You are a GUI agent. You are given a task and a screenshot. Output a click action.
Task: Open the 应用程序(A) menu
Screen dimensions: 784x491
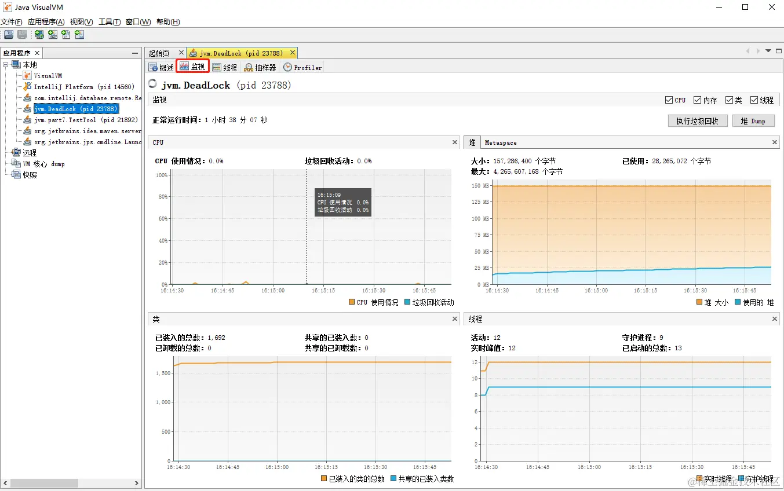[46, 22]
